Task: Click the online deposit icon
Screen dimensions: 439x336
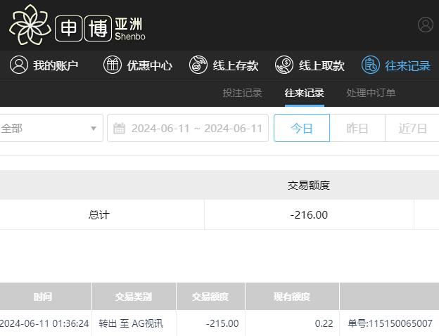Action: pyautogui.click(x=198, y=65)
